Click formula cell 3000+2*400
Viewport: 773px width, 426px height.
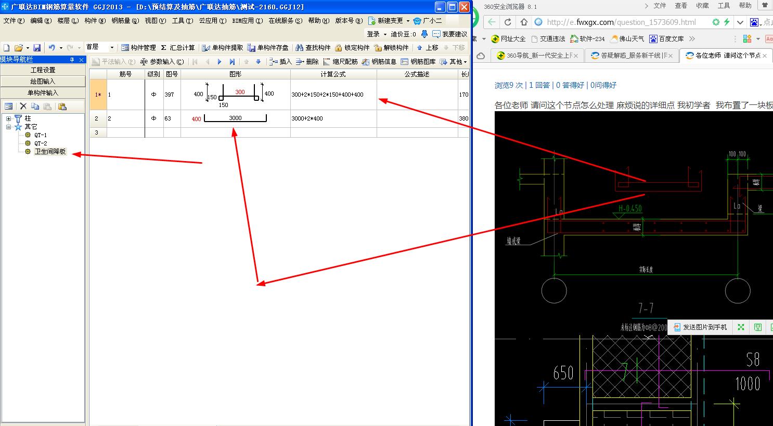[x=333, y=118]
